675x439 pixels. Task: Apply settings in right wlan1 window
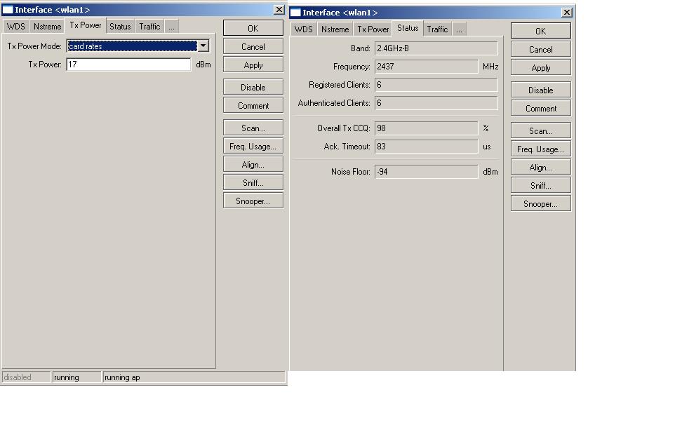(541, 67)
